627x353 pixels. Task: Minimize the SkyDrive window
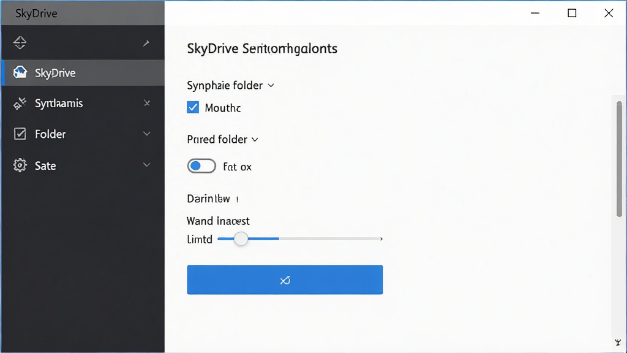click(x=535, y=13)
